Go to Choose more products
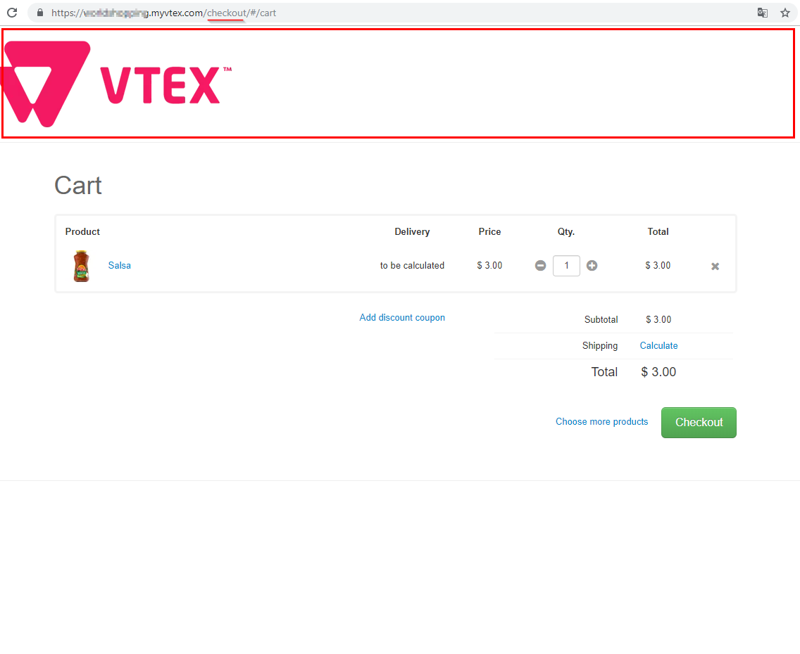 coord(601,422)
